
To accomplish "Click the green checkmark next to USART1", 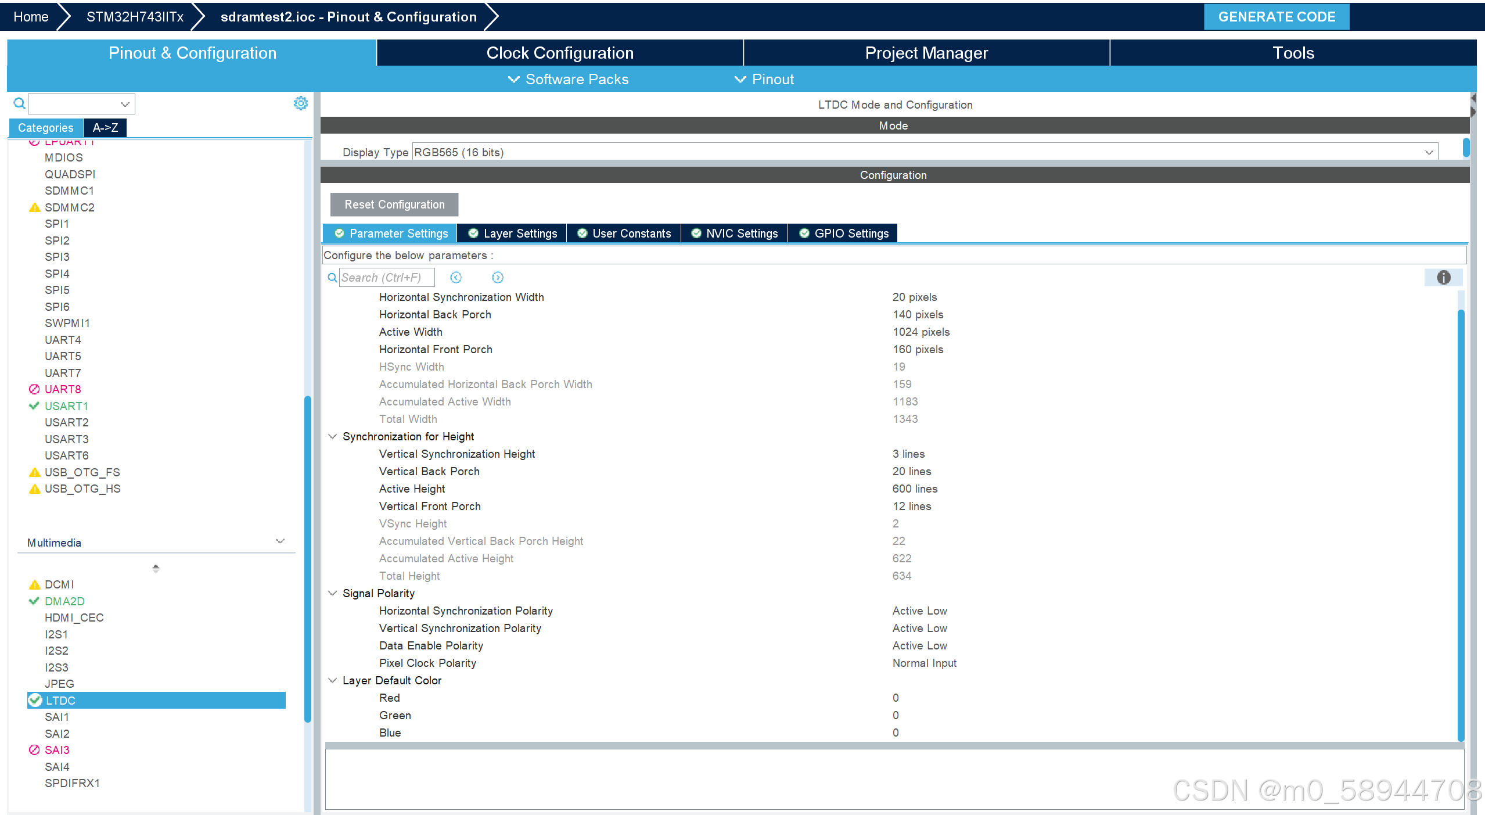I will pos(34,406).
